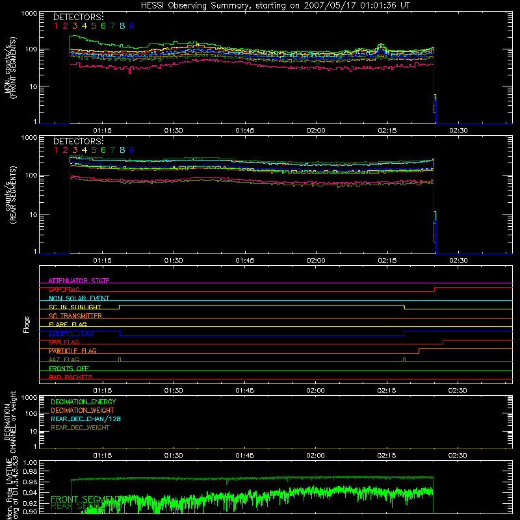Click detector 8 in front segments legend
This screenshot has width=520, height=520.
point(122,26)
